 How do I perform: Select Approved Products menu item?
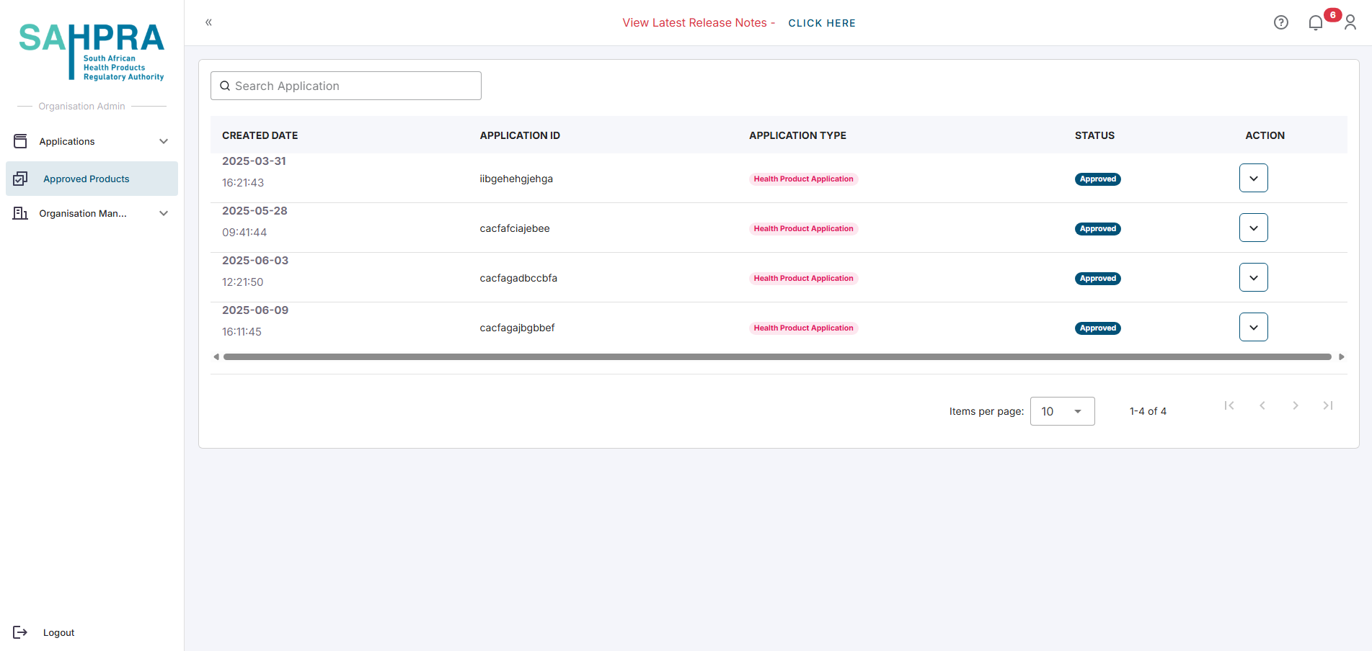coord(87,179)
